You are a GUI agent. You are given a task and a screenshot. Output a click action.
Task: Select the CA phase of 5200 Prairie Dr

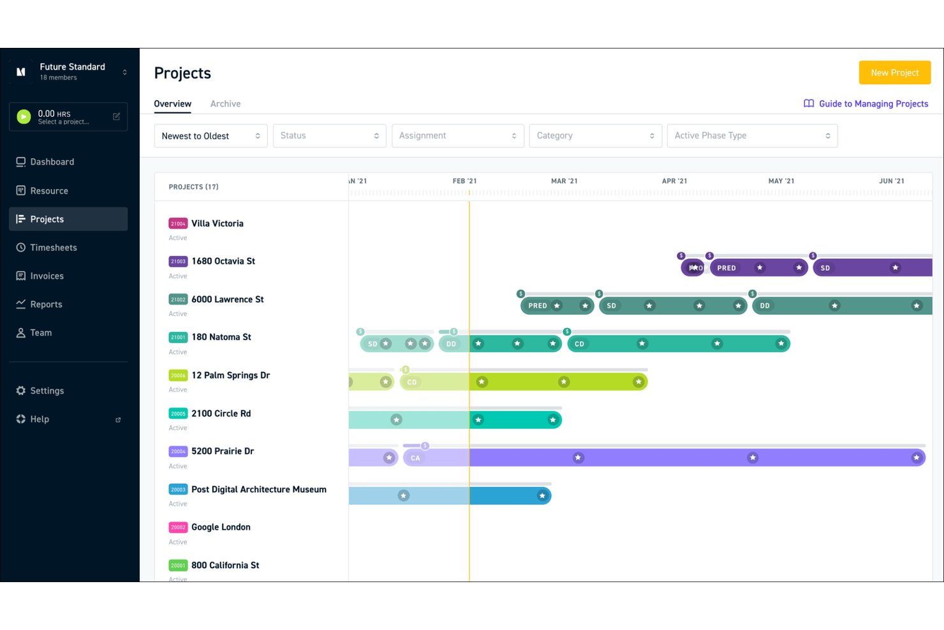click(664, 458)
